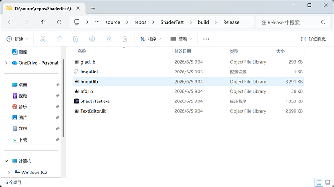Click the Delete trash icon
The image size is (334, 187).
(x=125, y=39)
